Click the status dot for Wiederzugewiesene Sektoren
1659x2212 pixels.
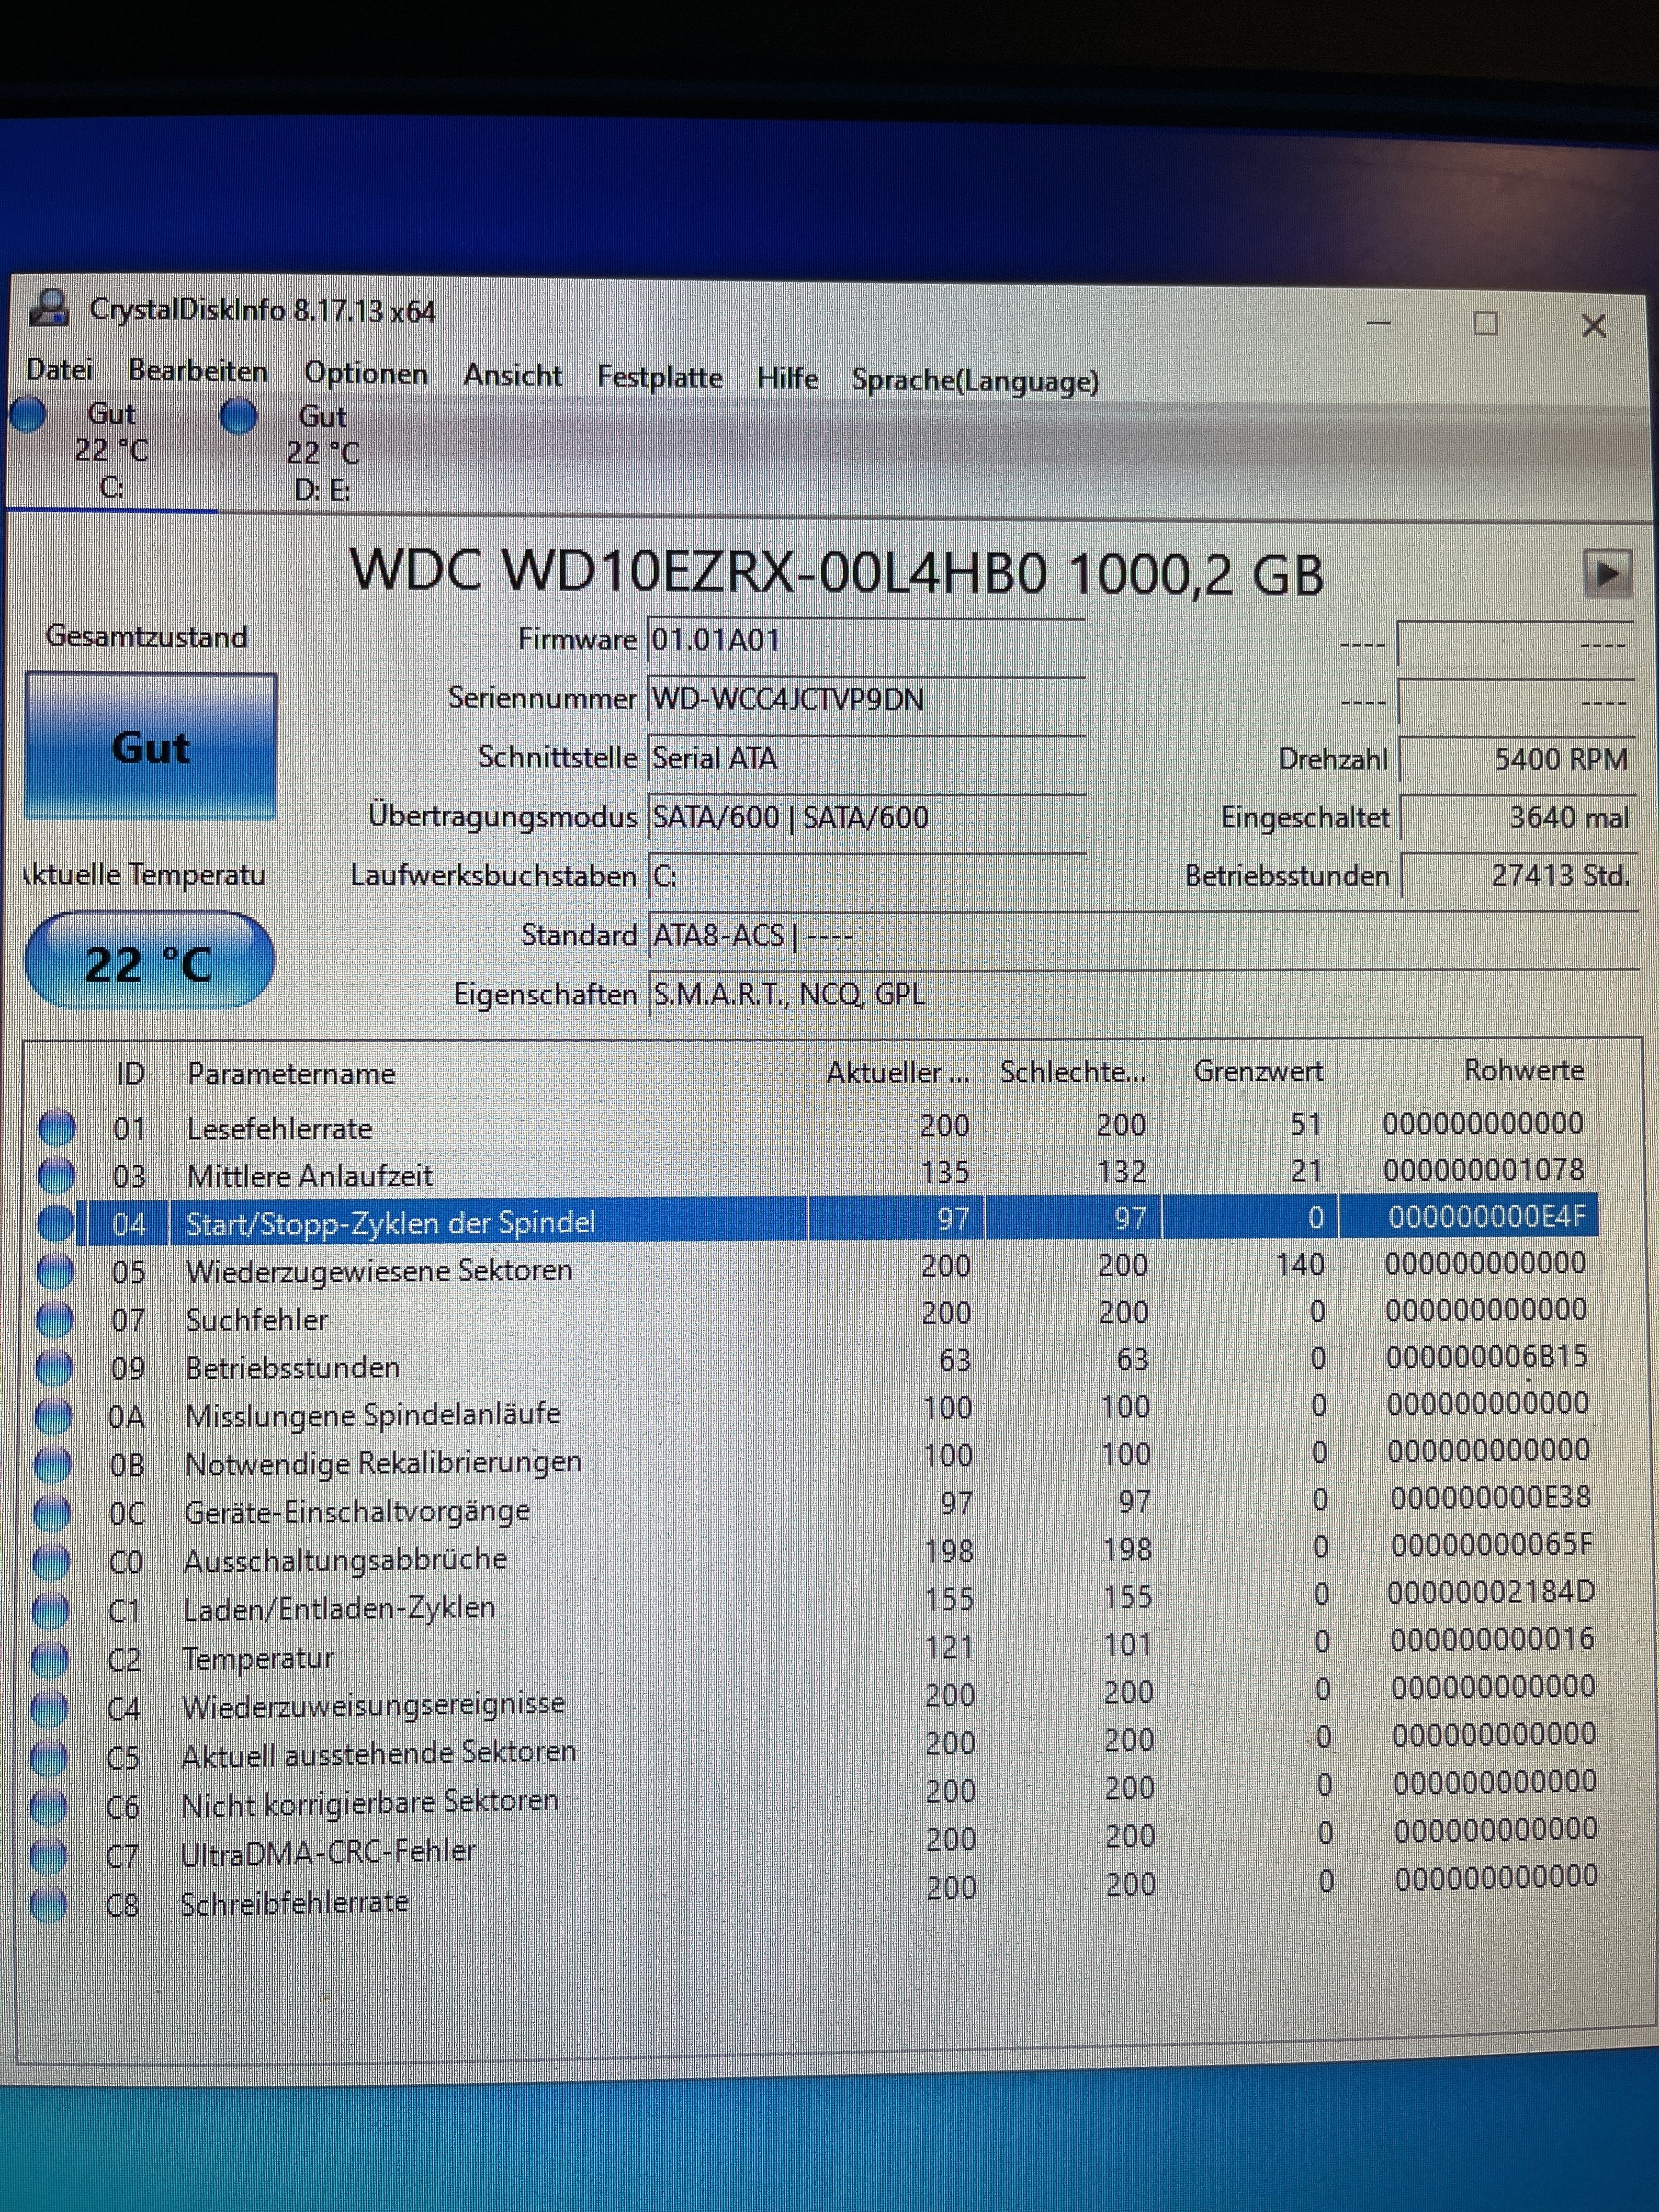coord(55,1271)
